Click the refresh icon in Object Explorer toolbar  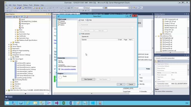(x=24, y=17)
